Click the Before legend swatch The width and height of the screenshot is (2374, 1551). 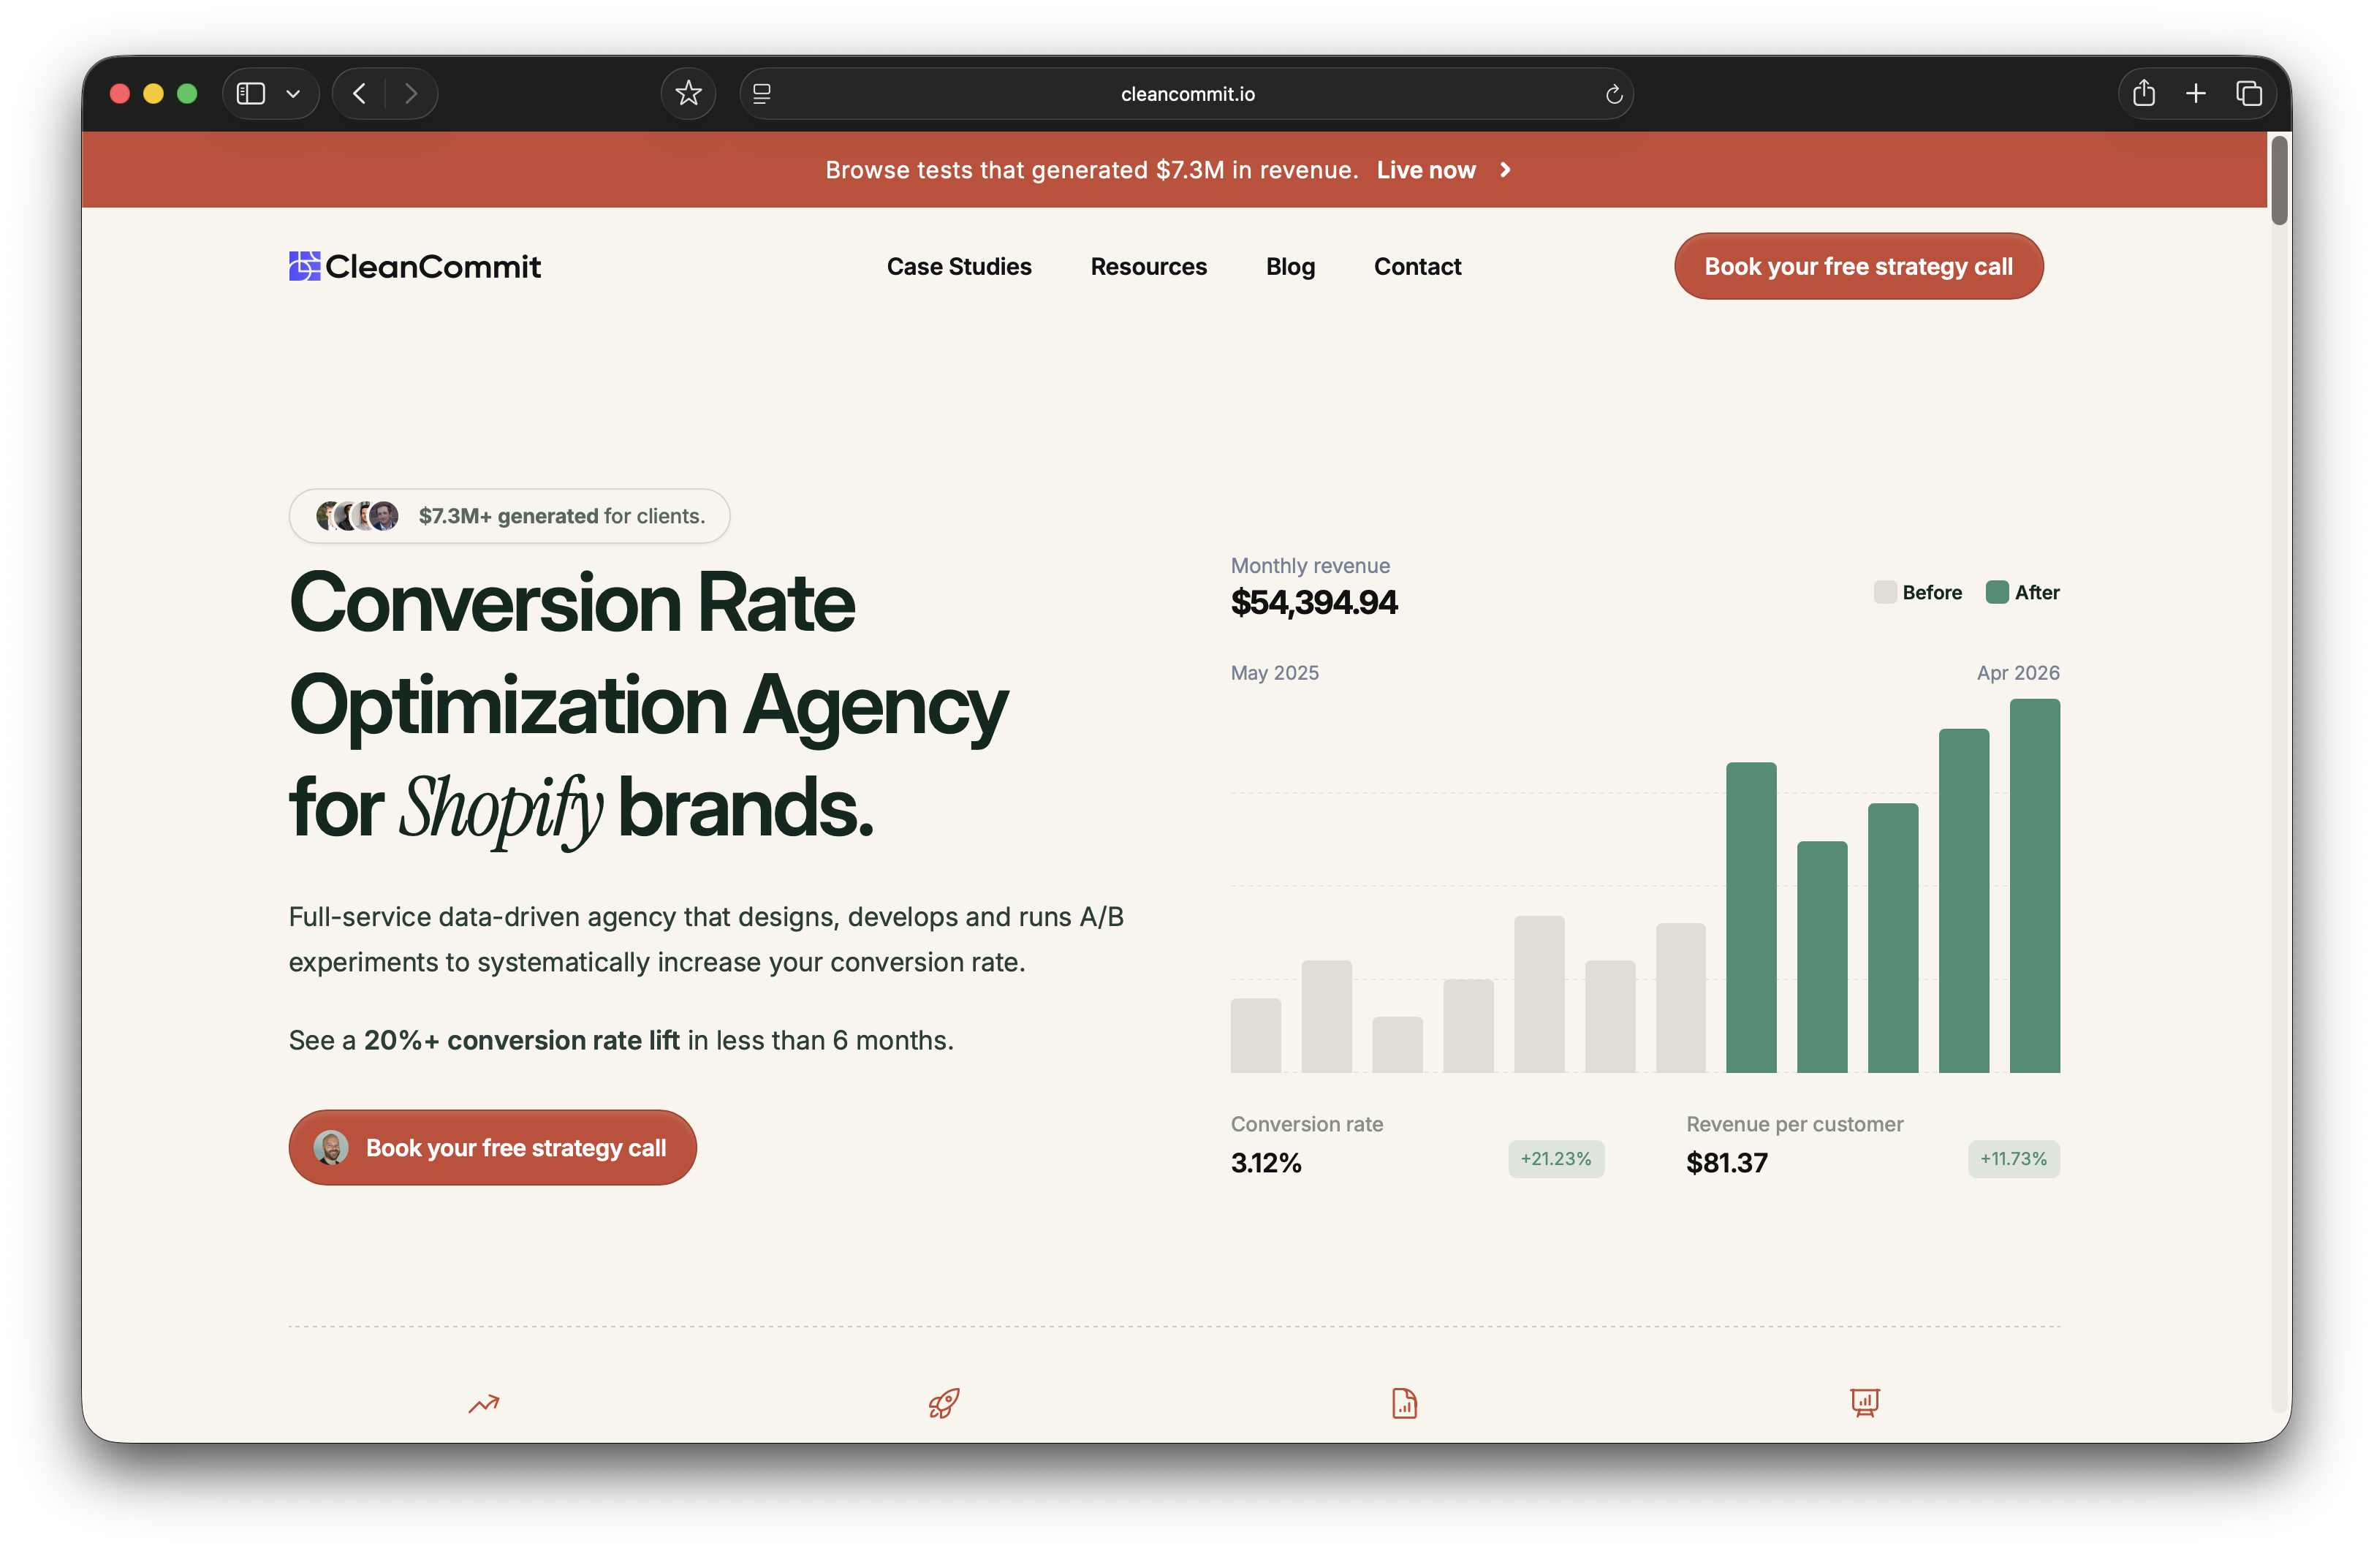[1884, 593]
